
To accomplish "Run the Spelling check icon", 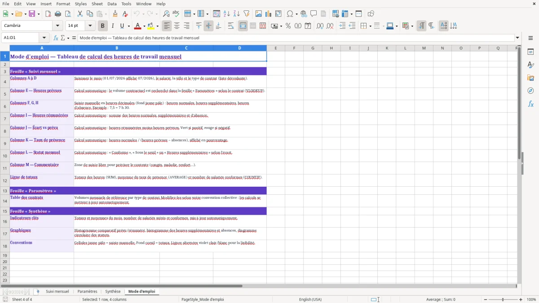I will pyautogui.click(x=176, y=14).
